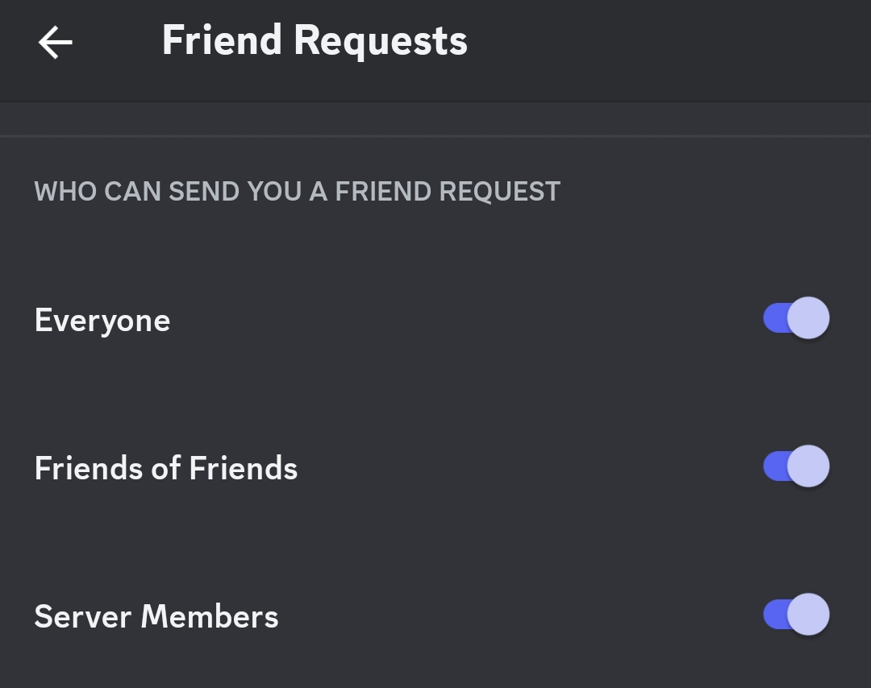Select the Friends of Friends label text
Image resolution: width=871 pixels, height=688 pixels.
166,468
